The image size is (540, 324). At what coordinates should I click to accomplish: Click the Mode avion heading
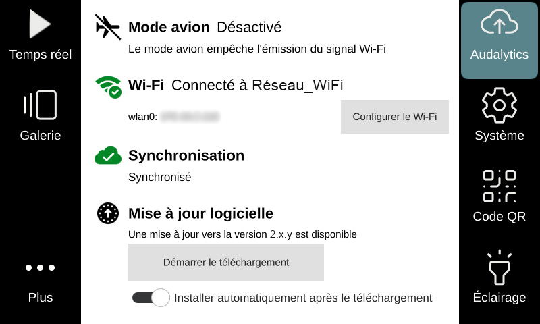169,27
